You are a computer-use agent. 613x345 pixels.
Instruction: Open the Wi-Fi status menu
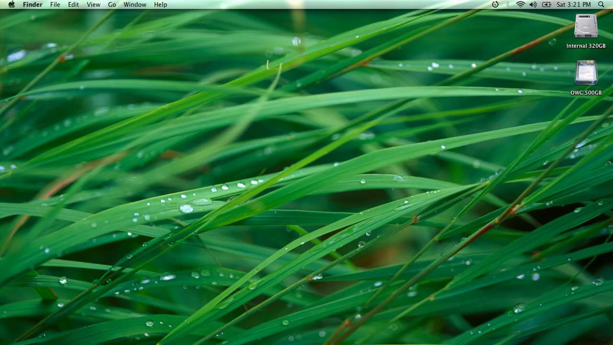click(x=520, y=5)
